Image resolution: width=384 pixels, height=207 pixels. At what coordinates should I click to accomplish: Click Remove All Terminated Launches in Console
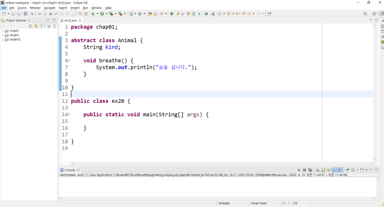click(x=310, y=170)
